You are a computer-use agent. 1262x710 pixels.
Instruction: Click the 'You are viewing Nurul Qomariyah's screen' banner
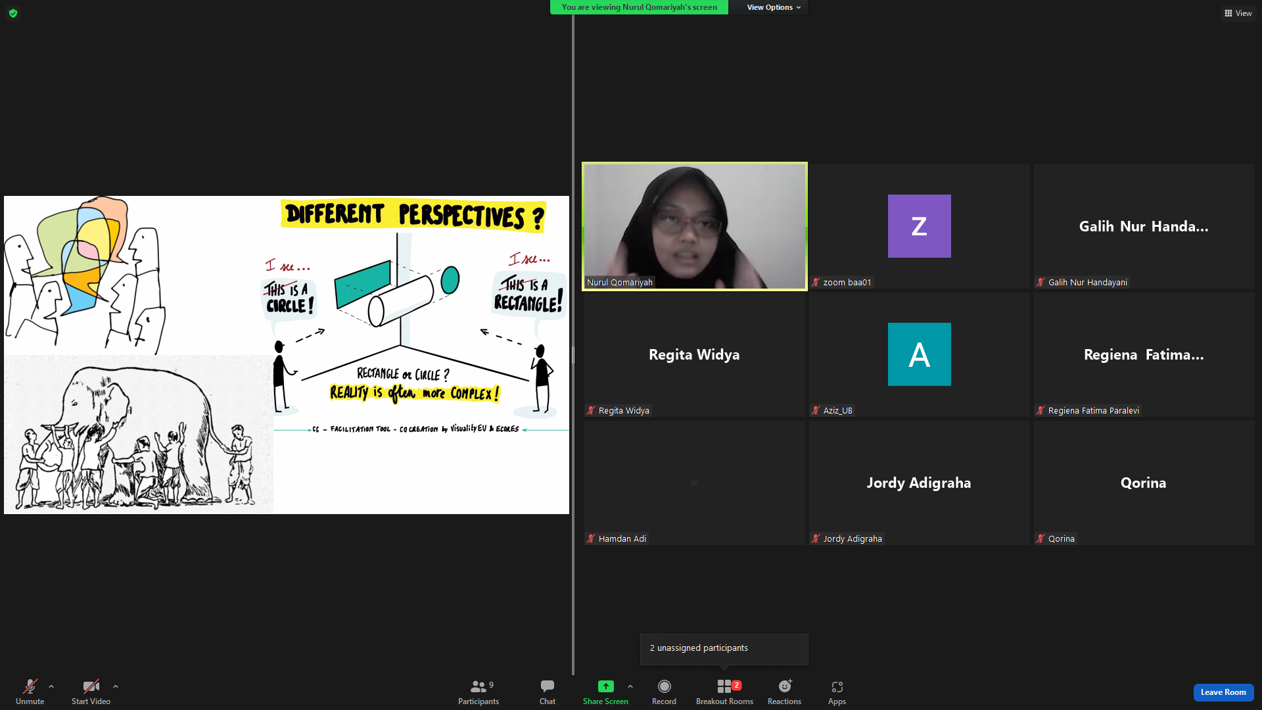[x=639, y=7]
